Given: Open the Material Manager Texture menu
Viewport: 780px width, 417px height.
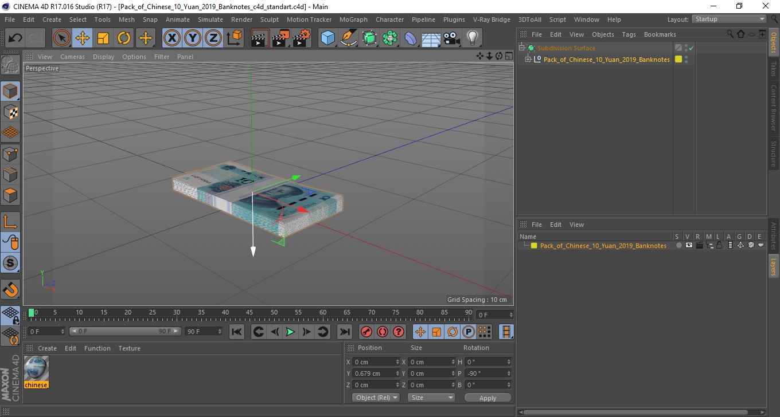Looking at the screenshot, I should (x=129, y=348).
